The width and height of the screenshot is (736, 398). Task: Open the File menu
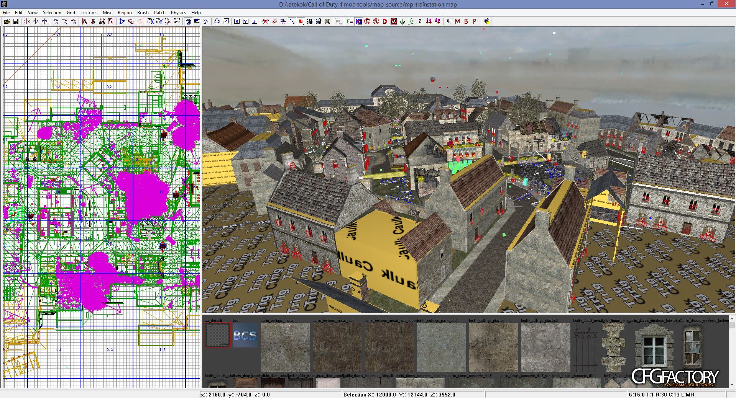(6, 13)
